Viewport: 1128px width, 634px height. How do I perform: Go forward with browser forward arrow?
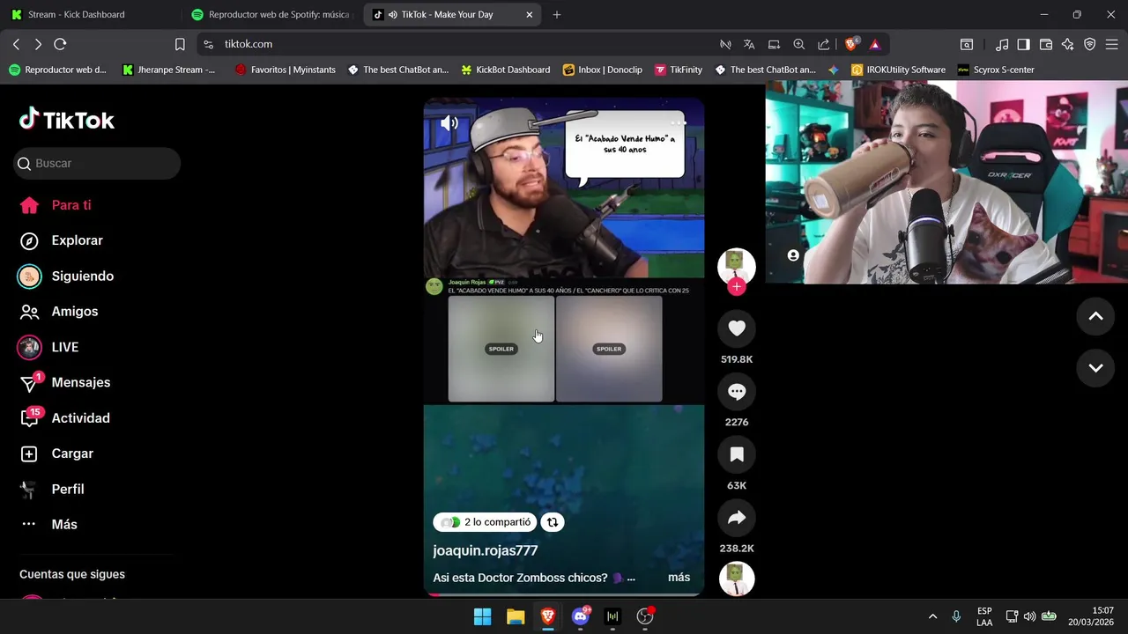click(x=38, y=44)
